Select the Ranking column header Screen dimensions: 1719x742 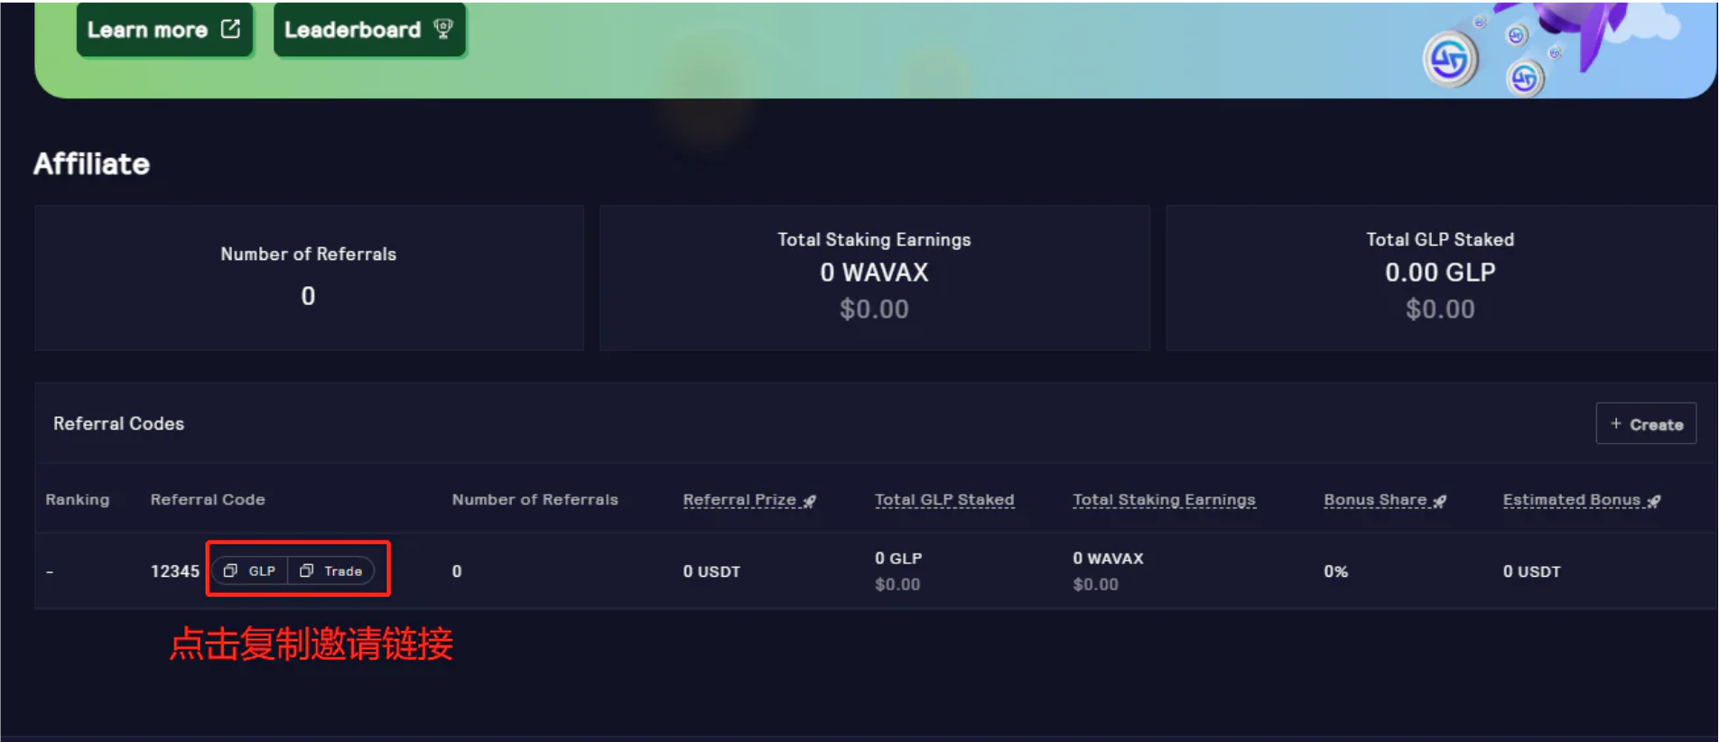coord(78,500)
